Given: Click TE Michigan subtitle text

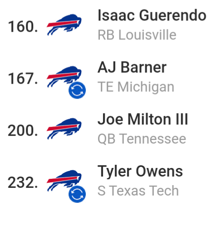Looking at the screenshot, I should (136, 87).
